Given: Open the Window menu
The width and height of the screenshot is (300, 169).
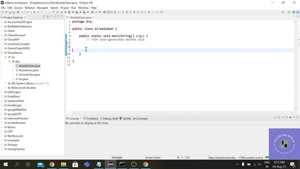Looking at the screenshot, I should pyautogui.click(x=83, y=8).
